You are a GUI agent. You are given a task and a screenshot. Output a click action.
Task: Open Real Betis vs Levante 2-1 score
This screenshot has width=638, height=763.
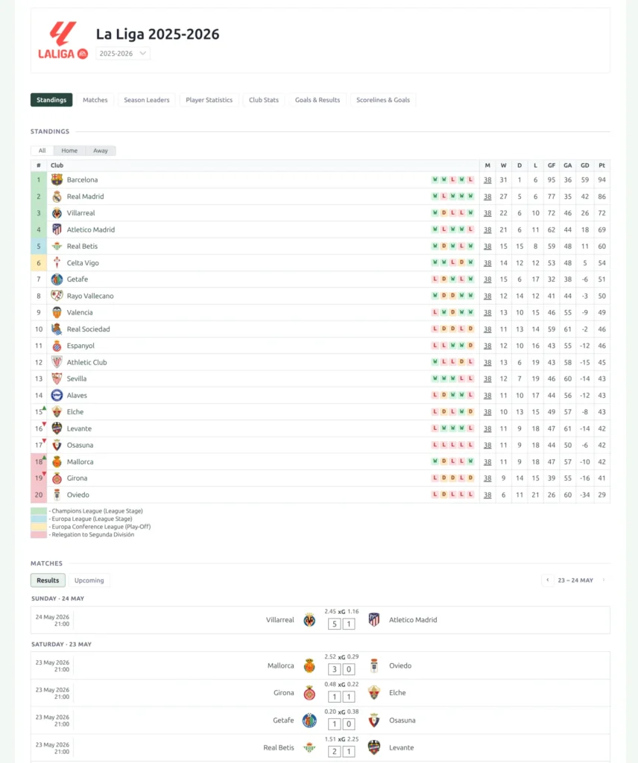pyautogui.click(x=341, y=751)
